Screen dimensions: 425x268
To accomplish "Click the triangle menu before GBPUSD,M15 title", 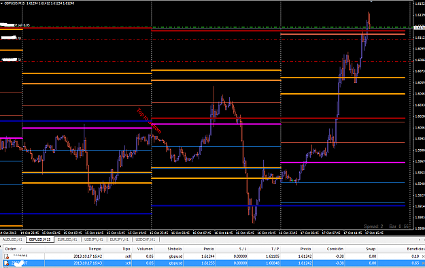I will click(x=1, y=3).
